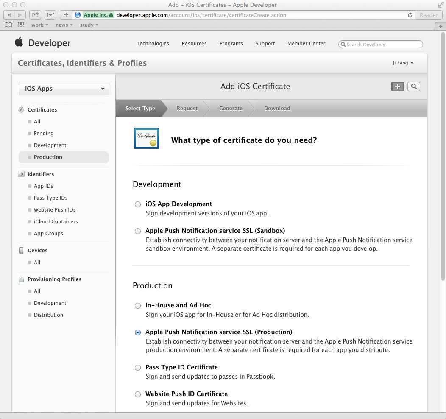Click the Identifiers ID icon
This screenshot has height=419, width=446.
[x=21, y=174]
